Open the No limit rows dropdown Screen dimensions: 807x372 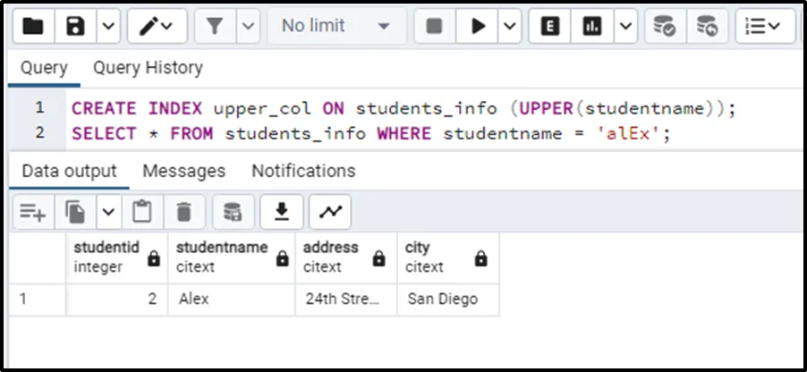click(x=336, y=26)
